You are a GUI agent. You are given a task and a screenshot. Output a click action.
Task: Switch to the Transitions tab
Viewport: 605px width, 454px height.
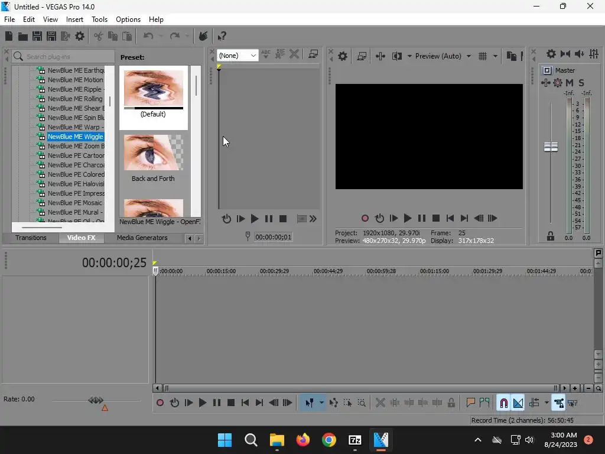click(x=31, y=238)
